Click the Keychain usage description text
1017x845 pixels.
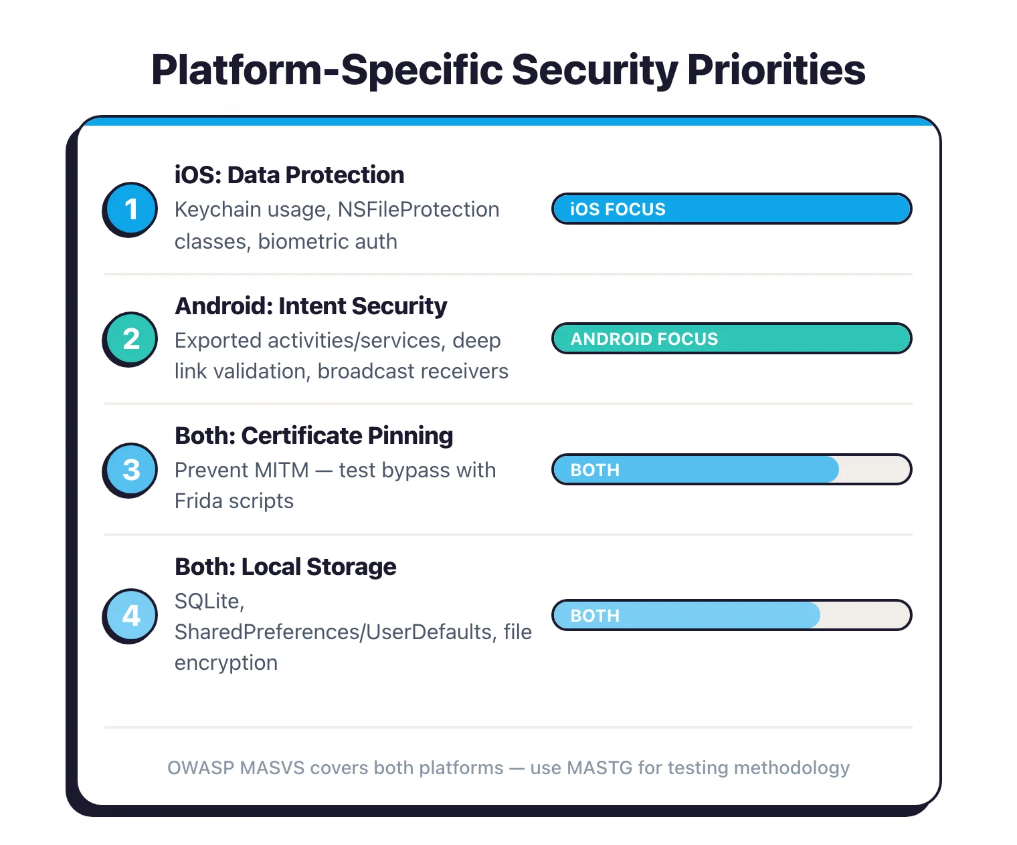[337, 225]
